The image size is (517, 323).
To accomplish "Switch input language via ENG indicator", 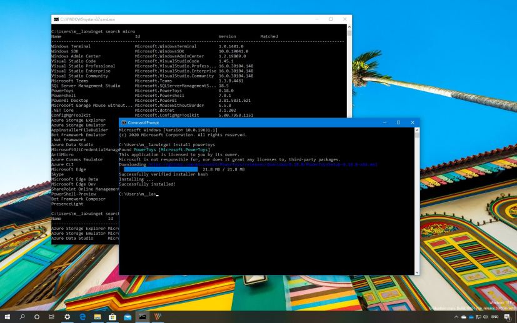I will 495,317.
